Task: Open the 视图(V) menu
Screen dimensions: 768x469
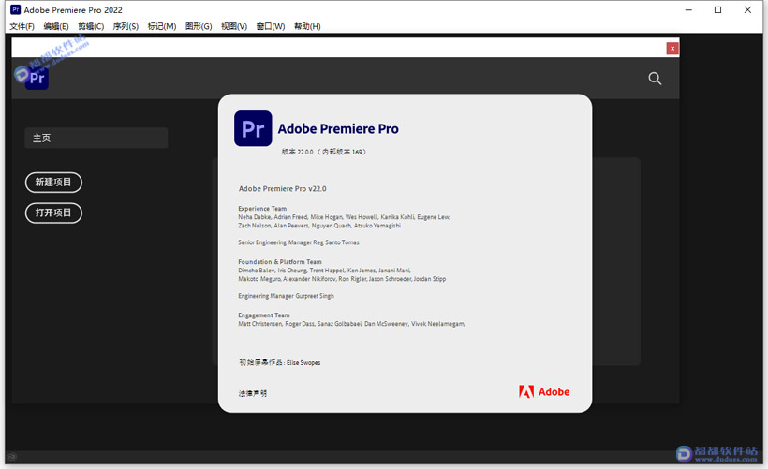Action: point(234,26)
